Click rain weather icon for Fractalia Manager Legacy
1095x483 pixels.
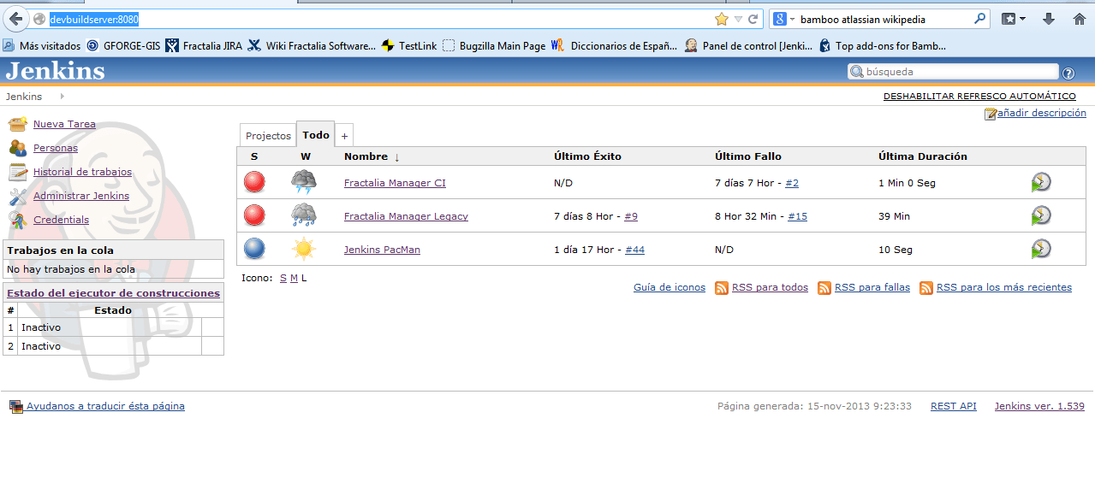(304, 215)
